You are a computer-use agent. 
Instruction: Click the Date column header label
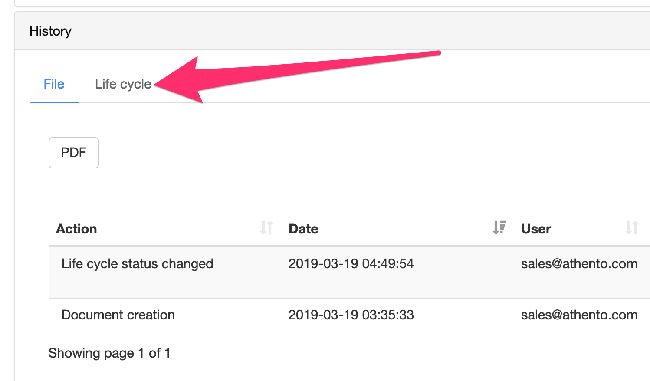pos(303,229)
